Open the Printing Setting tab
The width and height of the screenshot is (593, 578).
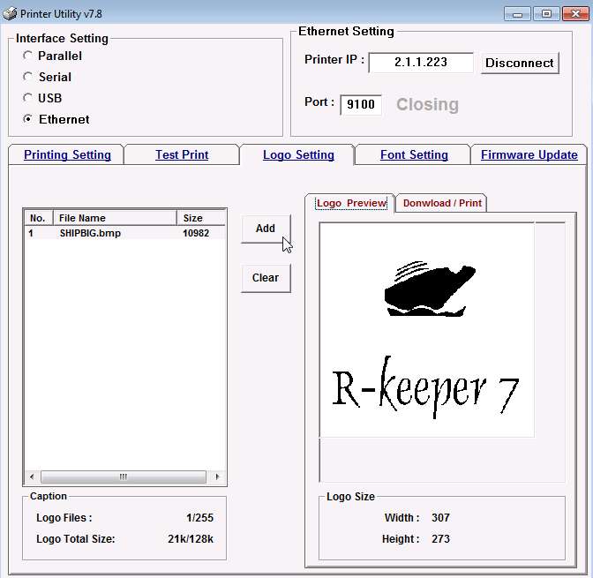[67, 154]
